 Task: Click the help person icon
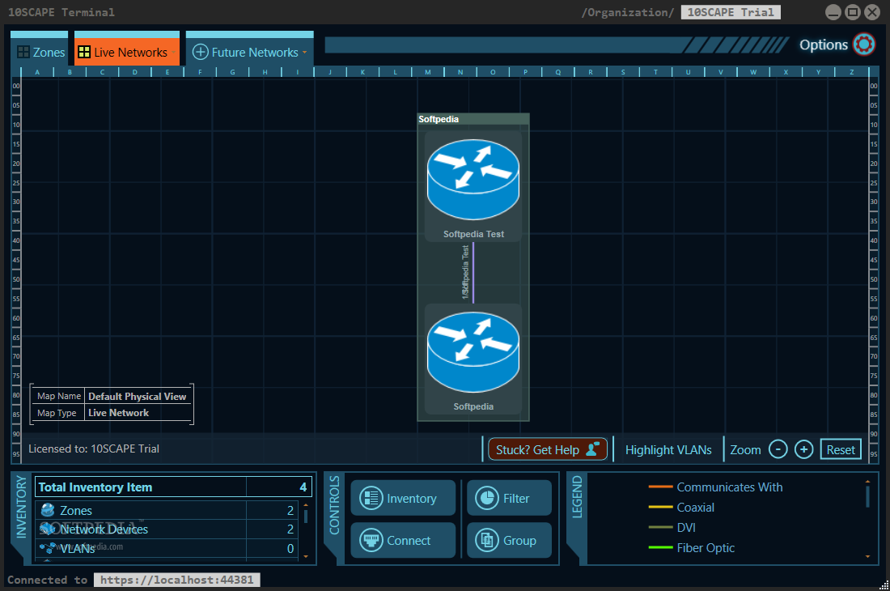click(x=592, y=449)
